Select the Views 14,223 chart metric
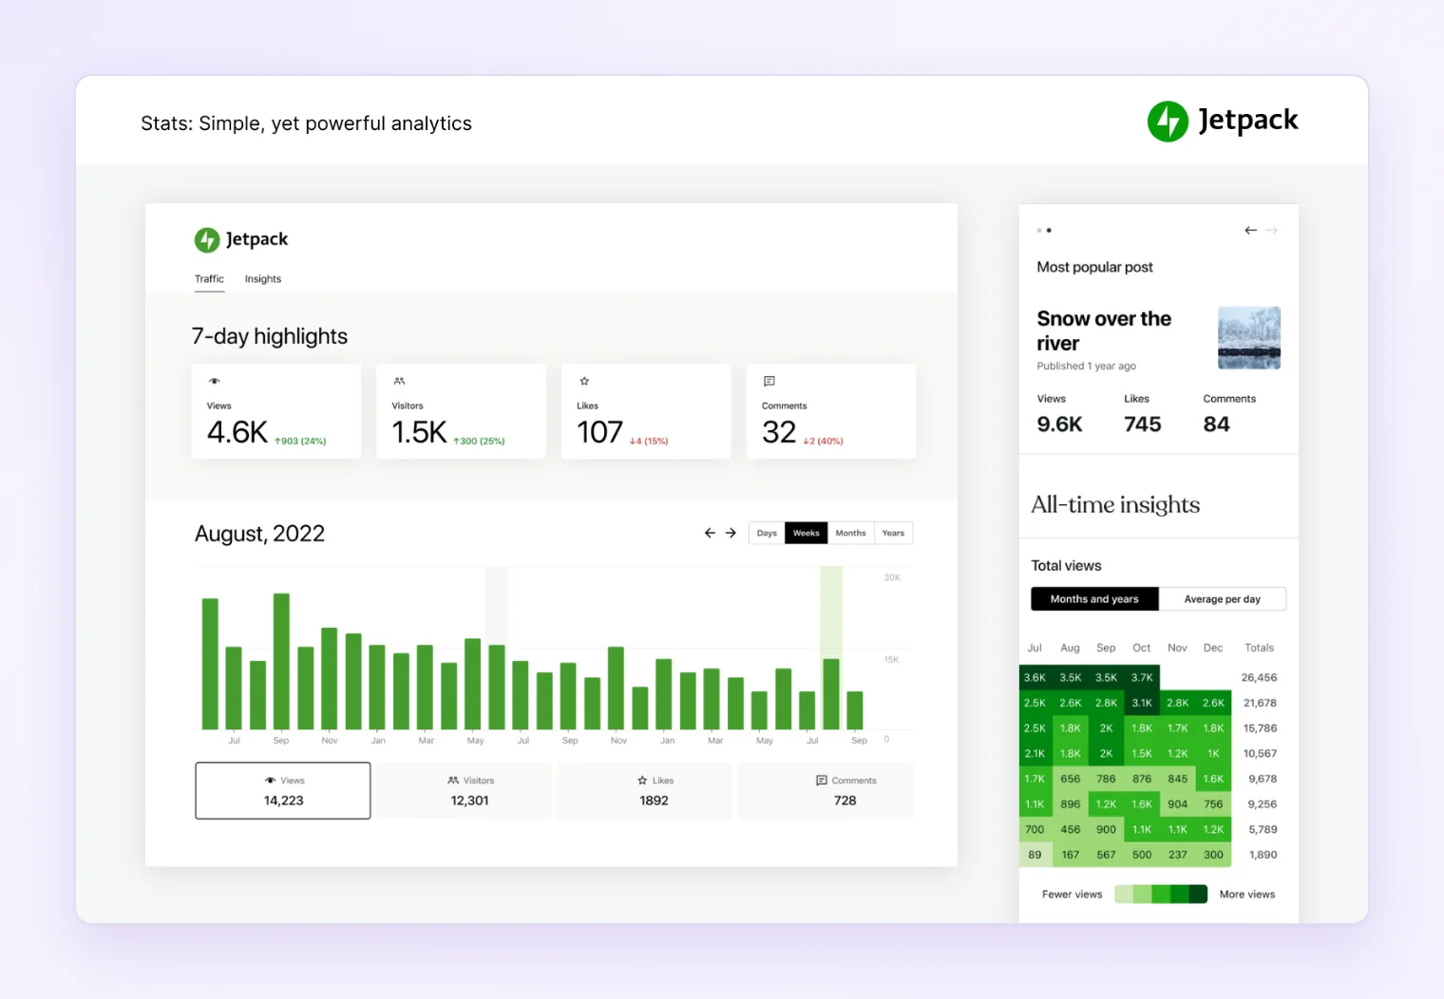Screen dimensions: 1444x999 coord(283,790)
